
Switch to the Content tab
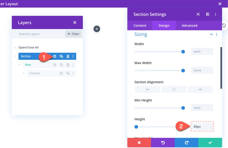click(140, 26)
